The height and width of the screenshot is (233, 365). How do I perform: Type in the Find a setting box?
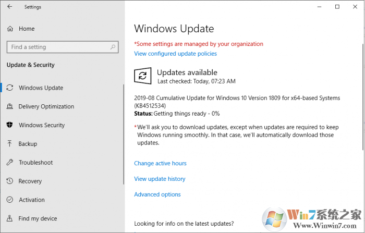pos(57,47)
